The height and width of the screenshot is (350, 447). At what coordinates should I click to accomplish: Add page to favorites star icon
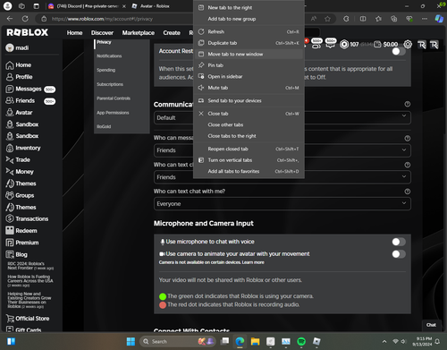327,19
